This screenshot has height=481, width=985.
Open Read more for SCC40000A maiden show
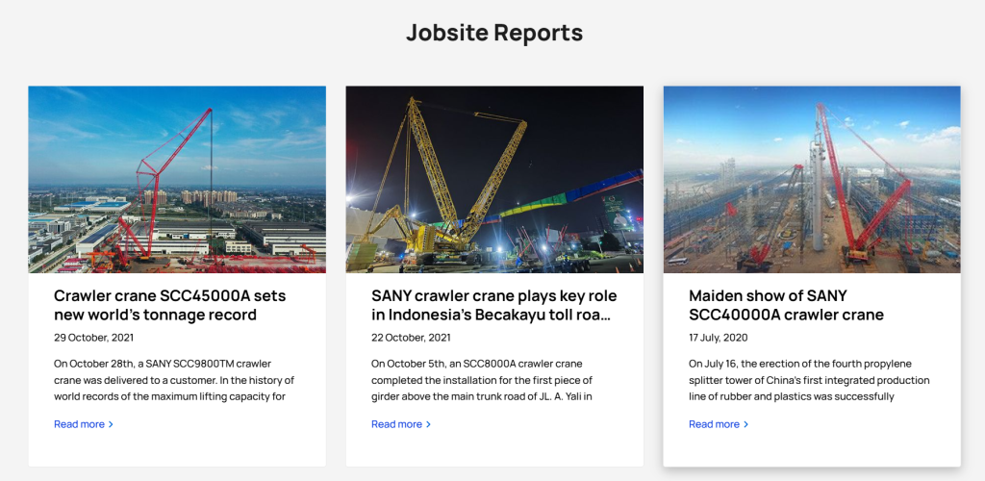(x=714, y=424)
